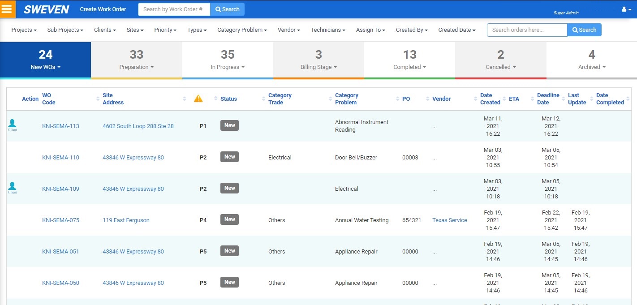Open Texas Service vendor link
637x305 pixels.
pyautogui.click(x=449, y=220)
